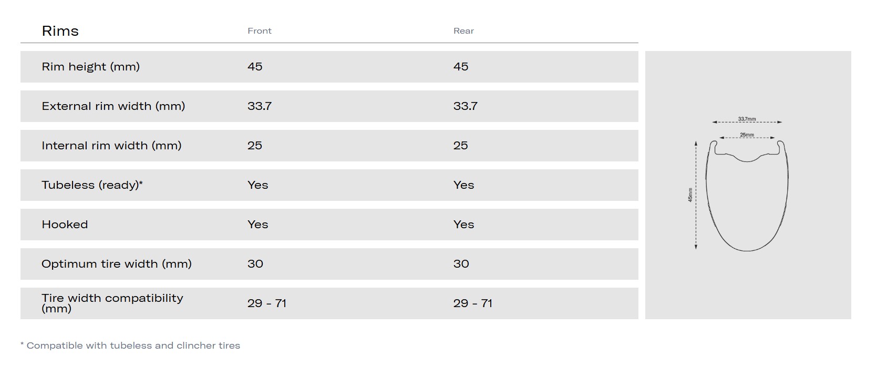The width and height of the screenshot is (877, 366).
Task: Click the "Rear" column header
Action: [463, 31]
